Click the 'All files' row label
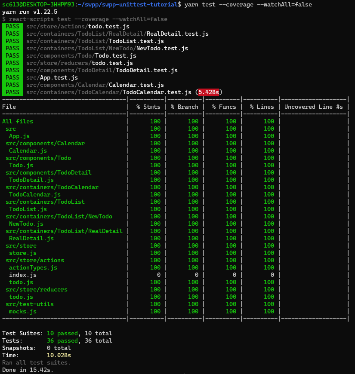The height and width of the screenshot is (374, 355). [18, 121]
